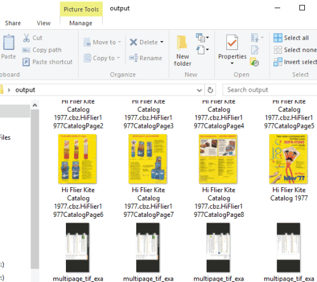Click the History icon in Open group
Image resolution: width=317 pixels, height=282 pixels.
click(x=254, y=62)
